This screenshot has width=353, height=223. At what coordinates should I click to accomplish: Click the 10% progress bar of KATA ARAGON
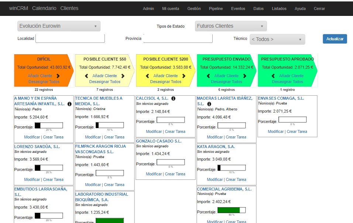[232, 168]
